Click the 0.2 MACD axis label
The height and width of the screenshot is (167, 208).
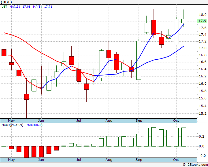pyautogui.click(x=202, y=136)
